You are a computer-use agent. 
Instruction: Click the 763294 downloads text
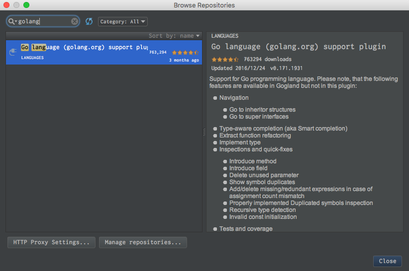pos(268,59)
